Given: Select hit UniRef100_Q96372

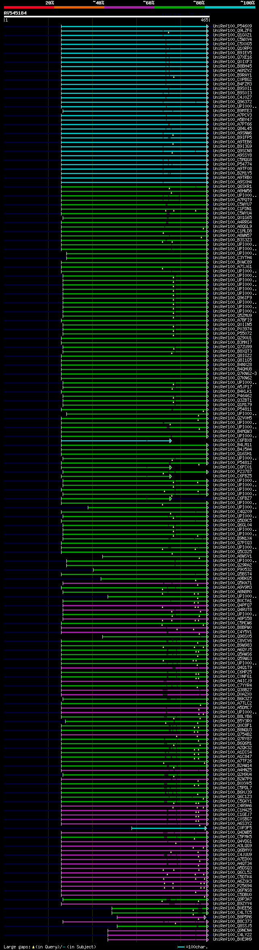Looking at the screenshot, I should coord(232,102).
